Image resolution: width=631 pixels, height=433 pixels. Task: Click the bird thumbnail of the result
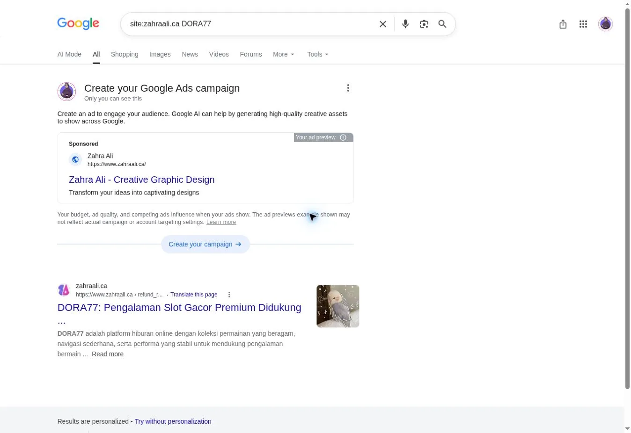(x=338, y=306)
